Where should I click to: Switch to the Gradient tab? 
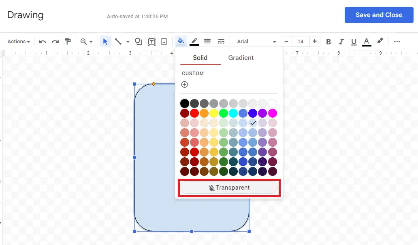click(241, 58)
